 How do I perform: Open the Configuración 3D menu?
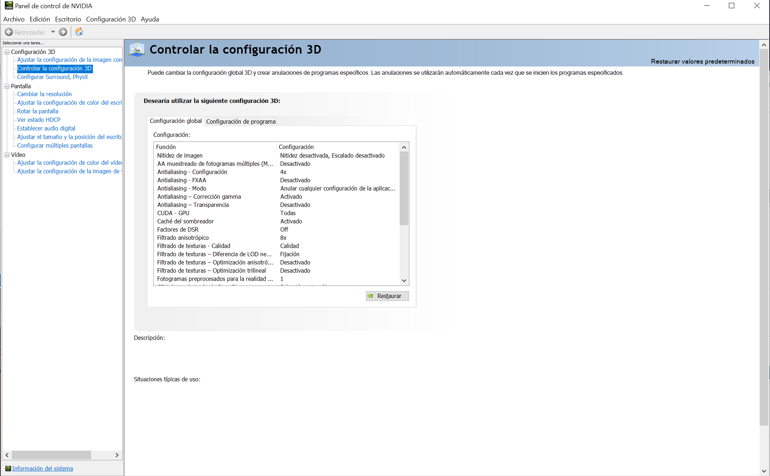pos(111,19)
